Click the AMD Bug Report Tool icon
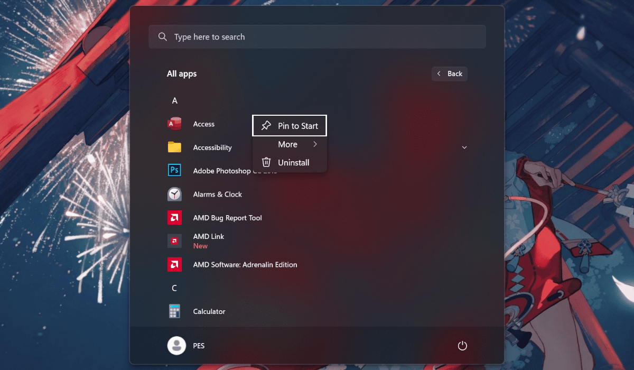This screenshot has width=634, height=370. pyautogui.click(x=174, y=218)
